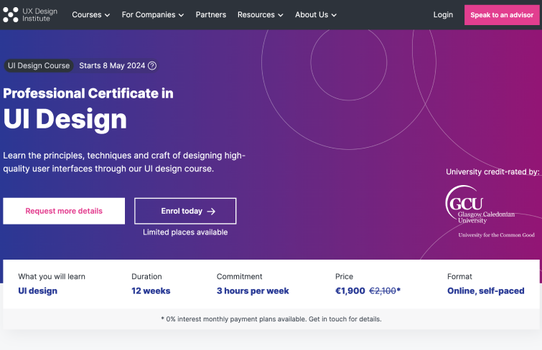
Task: Click the Starts 8 May 2024 text
Action: (112, 66)
